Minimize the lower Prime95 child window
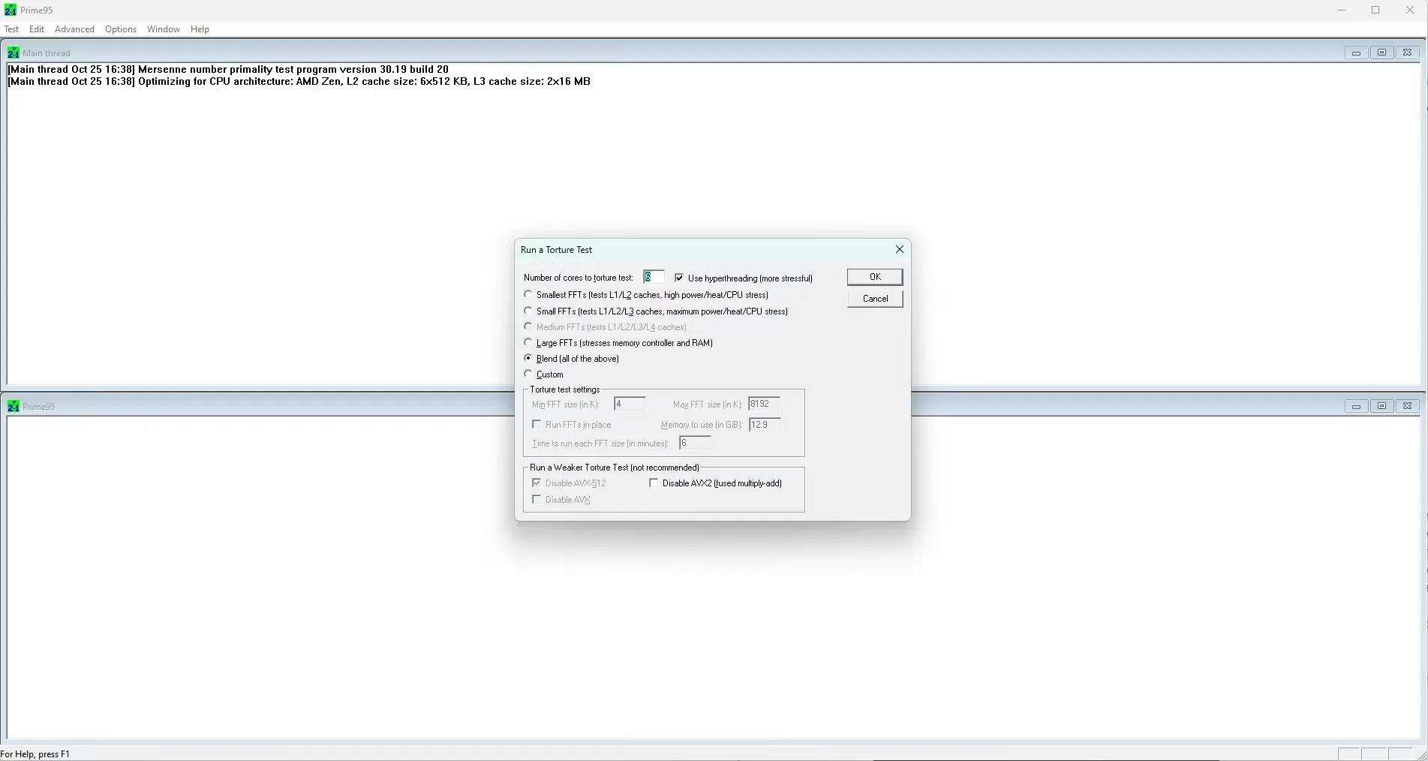Screen dimensions: 1428x761 point(1356,406)
